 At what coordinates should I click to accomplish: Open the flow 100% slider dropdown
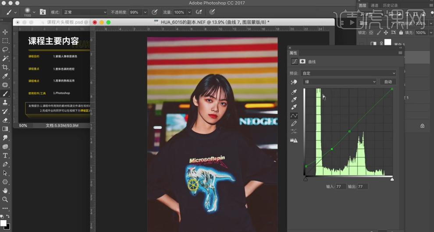click(x=189, y=12)
